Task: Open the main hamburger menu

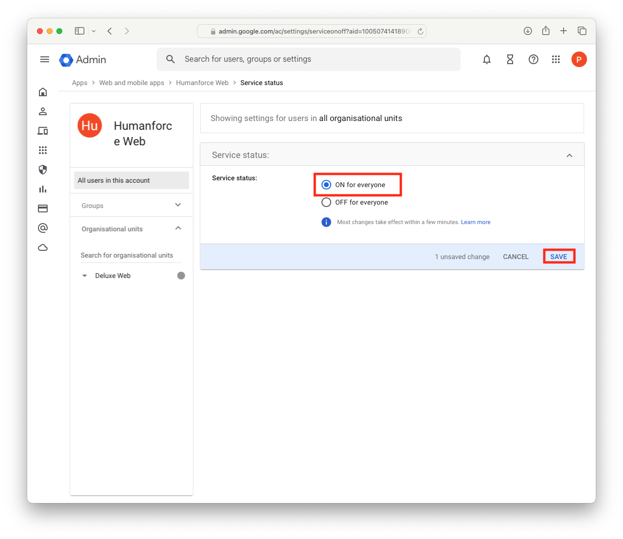Action: point(45,59)
